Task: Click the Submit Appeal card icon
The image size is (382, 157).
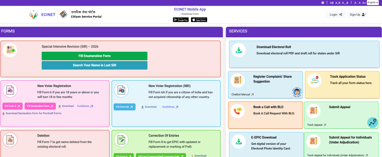Action: pos(314,111)
